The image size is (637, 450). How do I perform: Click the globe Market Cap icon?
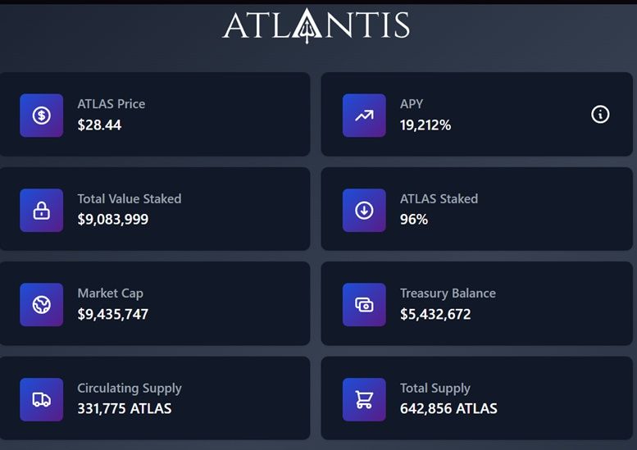[x=42, y=305]
